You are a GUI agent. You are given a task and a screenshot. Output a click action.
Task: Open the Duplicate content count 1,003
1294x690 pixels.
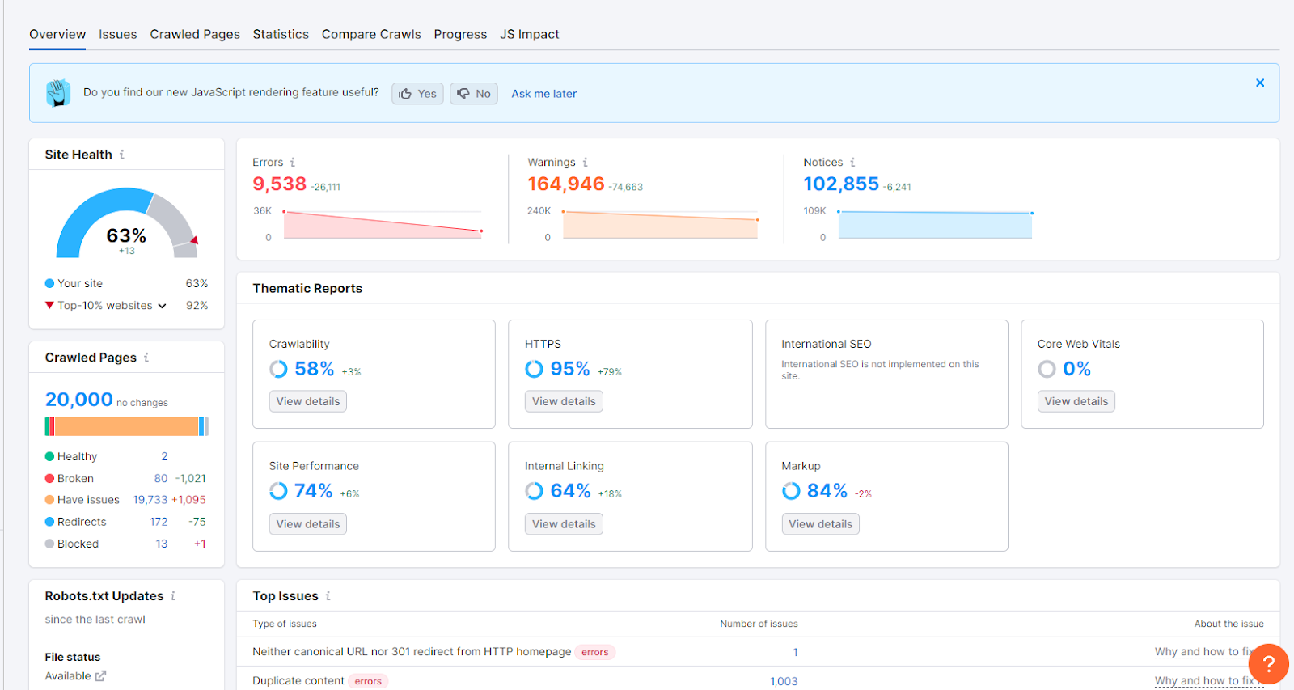click(784, 681)
